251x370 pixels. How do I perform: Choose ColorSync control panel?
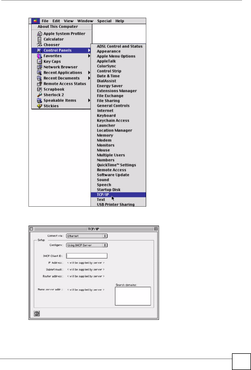coord(106,66)
